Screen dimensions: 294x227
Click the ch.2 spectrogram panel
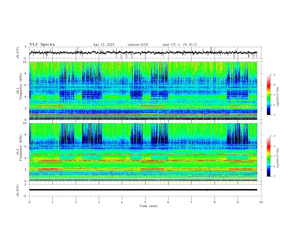click(x=143, y=152)
